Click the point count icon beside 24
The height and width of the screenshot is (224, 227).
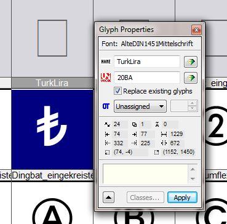[x=107, y=124]
